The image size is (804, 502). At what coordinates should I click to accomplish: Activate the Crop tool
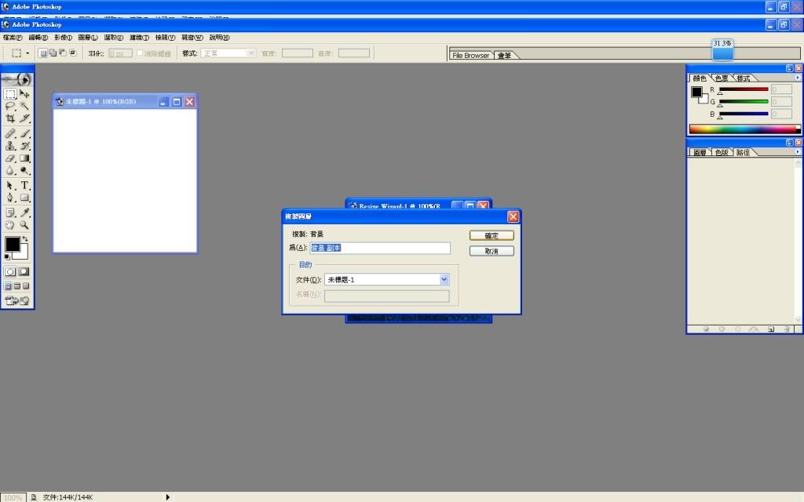pyautogui.click(x=10, y=118)
